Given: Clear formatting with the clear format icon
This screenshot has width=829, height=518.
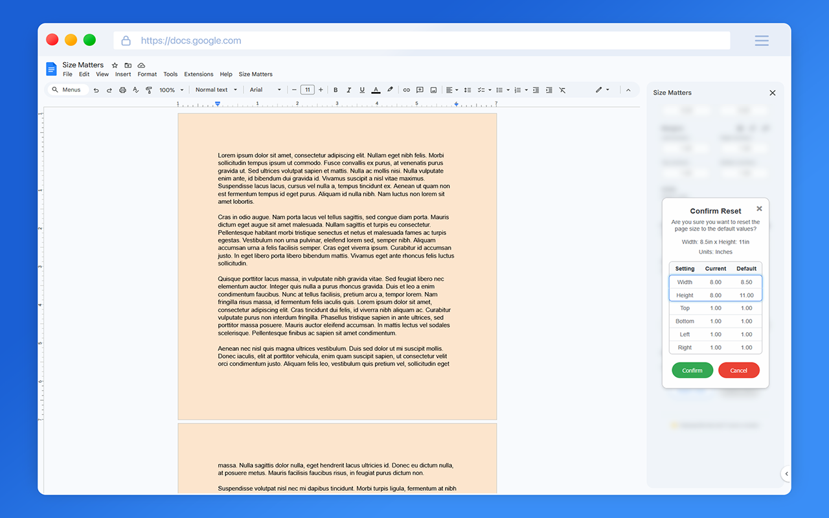Looking at the screenshot, I should (x=562, y=90).
